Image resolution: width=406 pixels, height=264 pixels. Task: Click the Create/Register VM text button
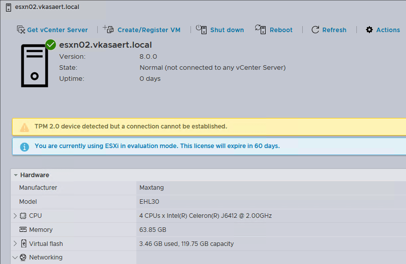click(x=149, y=30)
